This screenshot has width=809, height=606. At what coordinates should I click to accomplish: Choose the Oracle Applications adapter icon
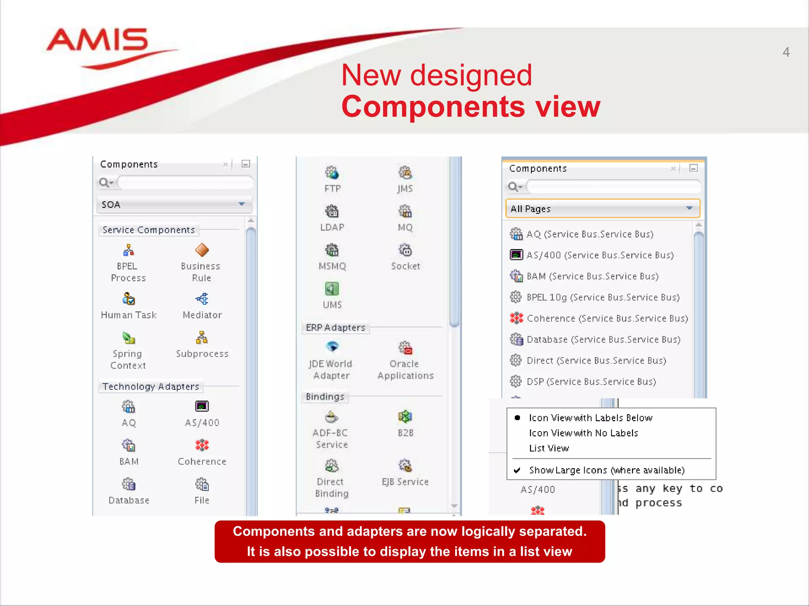pyautogui.click(x=405, y=348)
